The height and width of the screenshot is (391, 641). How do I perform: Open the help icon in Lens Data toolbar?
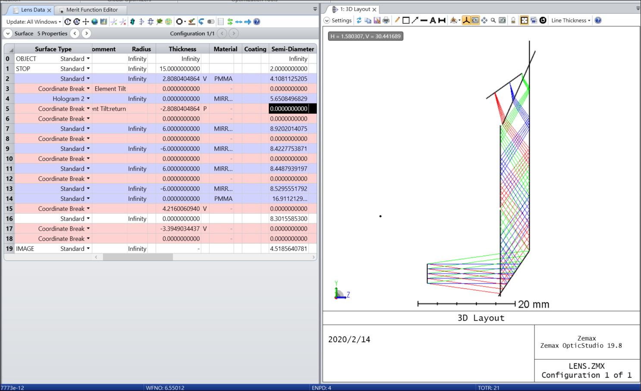(x=257, y=22)
